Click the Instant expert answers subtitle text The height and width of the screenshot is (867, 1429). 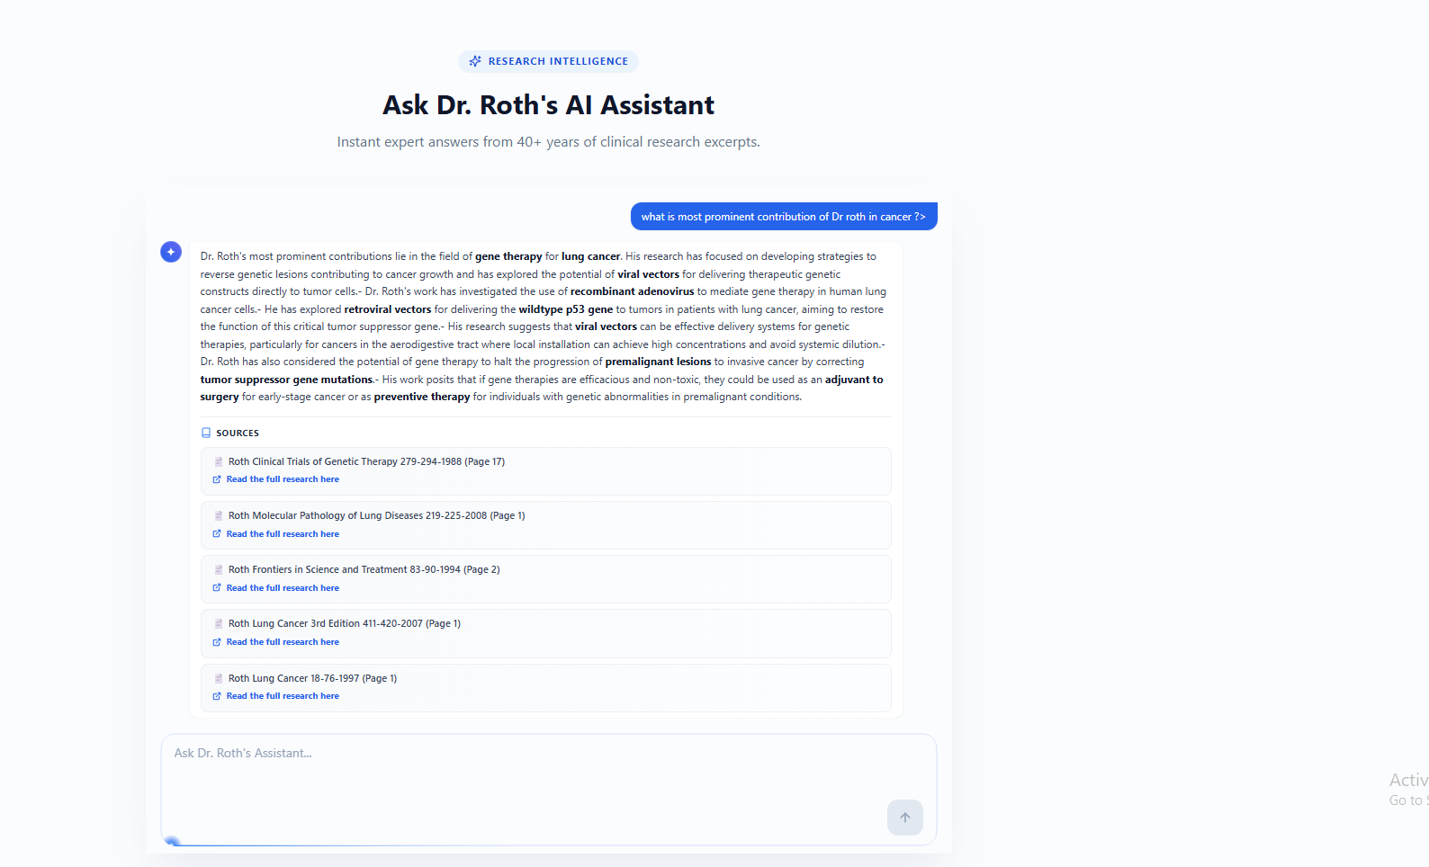tap(548, 142)
